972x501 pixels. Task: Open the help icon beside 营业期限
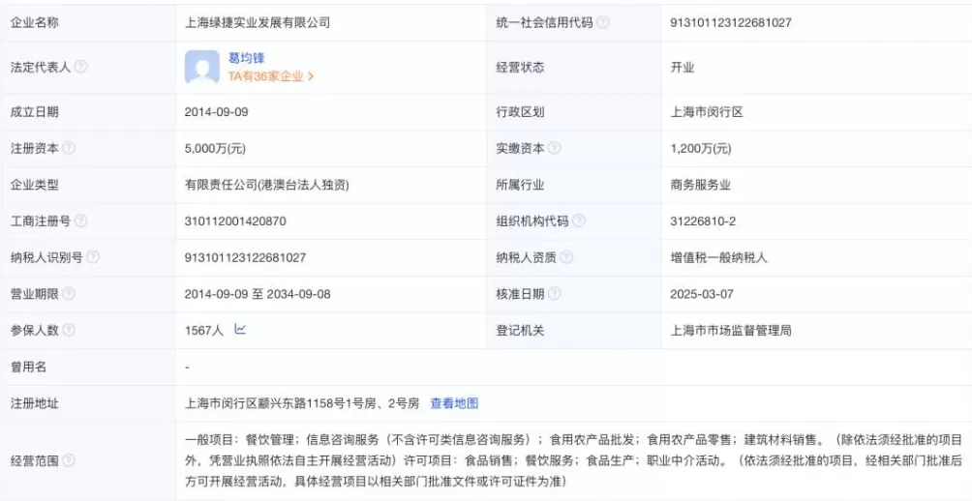[x=69, y=294]
